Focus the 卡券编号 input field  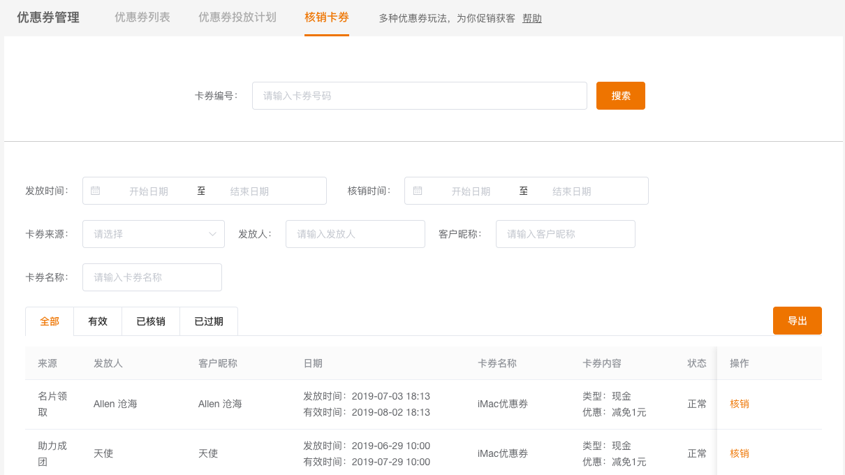tap(419, 96)
